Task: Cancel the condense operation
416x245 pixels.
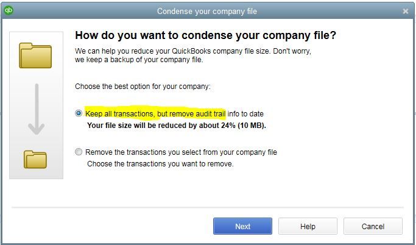Action: click(x=373, y=226)
